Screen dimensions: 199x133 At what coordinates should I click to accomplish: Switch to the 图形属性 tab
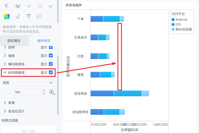click(x=14, y=41)
